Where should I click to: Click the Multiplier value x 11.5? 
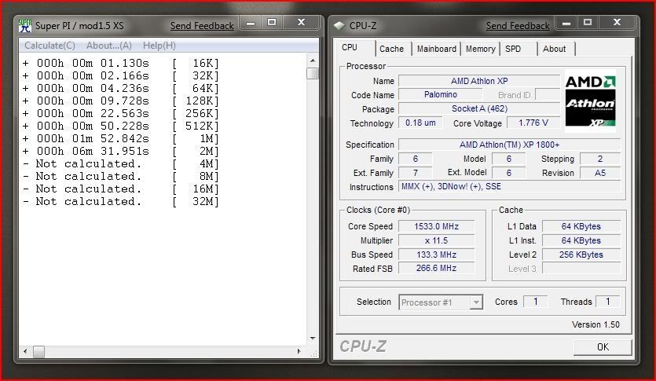(x=436, y=240)
